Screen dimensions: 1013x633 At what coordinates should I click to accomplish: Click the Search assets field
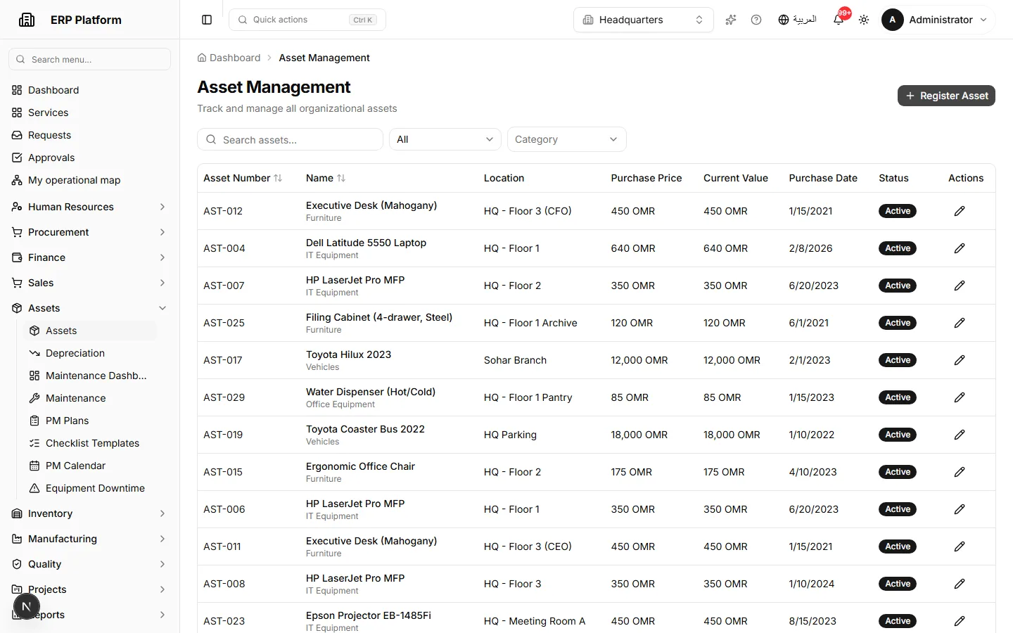click(x=290, y=139)
